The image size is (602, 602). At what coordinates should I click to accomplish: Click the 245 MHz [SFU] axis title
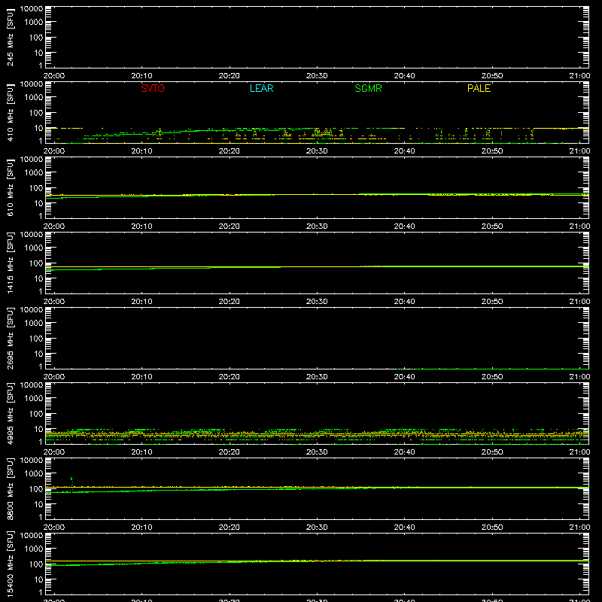click(10, 37)
